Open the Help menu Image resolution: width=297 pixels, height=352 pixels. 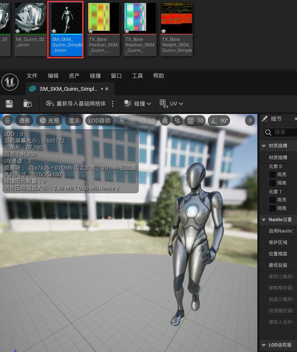[158, 76]
